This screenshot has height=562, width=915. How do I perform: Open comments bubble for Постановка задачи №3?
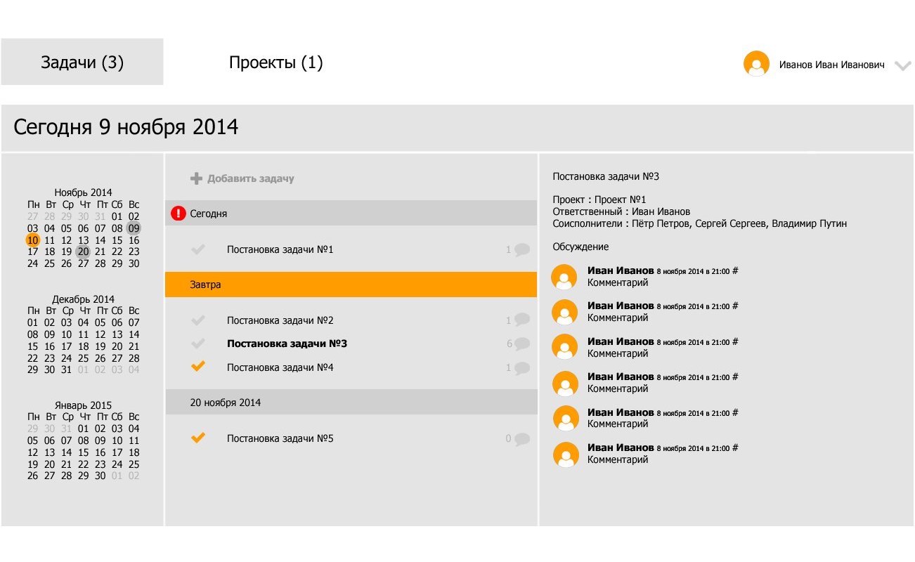(521, 344)
